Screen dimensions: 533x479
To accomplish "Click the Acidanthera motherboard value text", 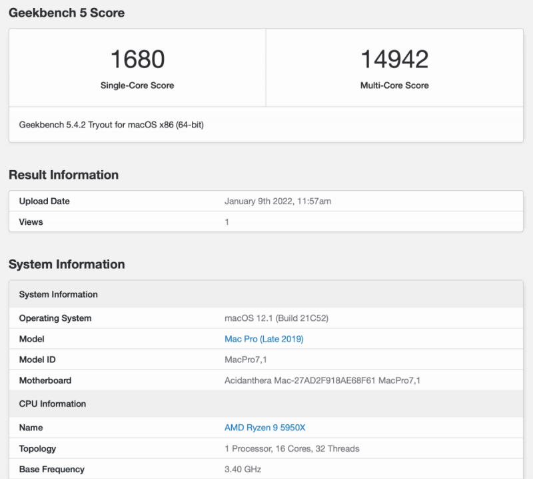I will (322, 381).
